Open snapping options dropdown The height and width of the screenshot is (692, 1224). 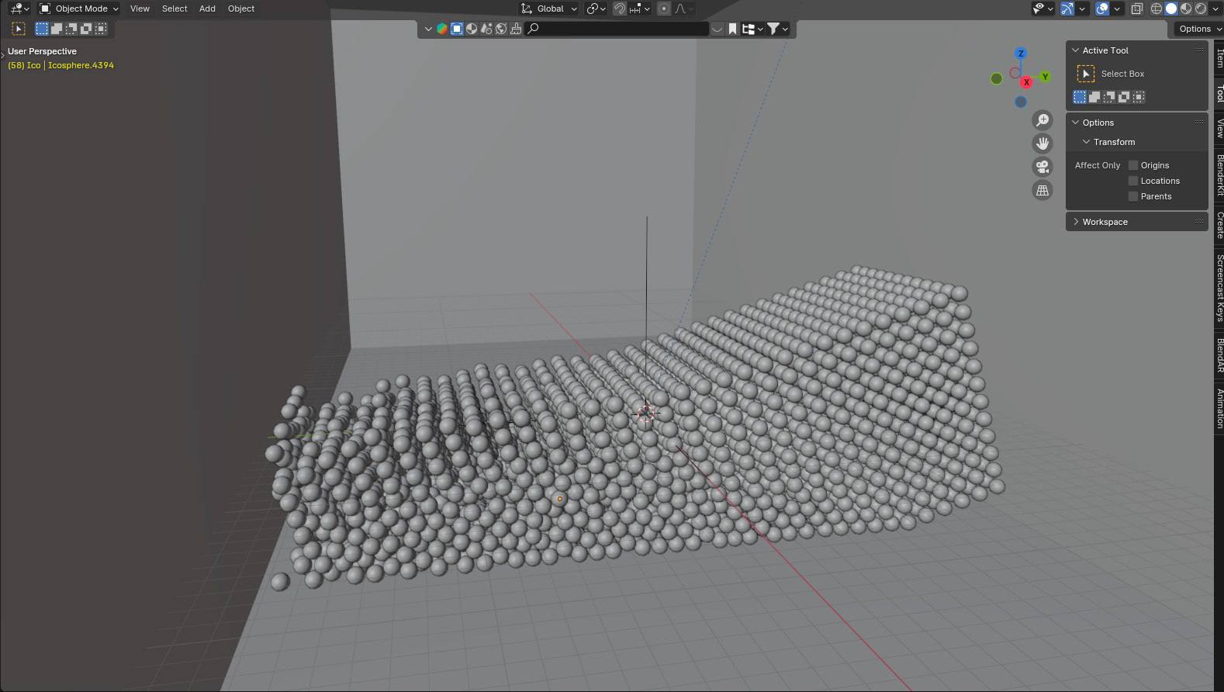(x=640, y=9)
